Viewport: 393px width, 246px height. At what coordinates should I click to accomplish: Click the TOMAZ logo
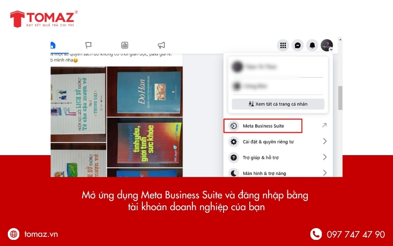[x=44, y=19]
